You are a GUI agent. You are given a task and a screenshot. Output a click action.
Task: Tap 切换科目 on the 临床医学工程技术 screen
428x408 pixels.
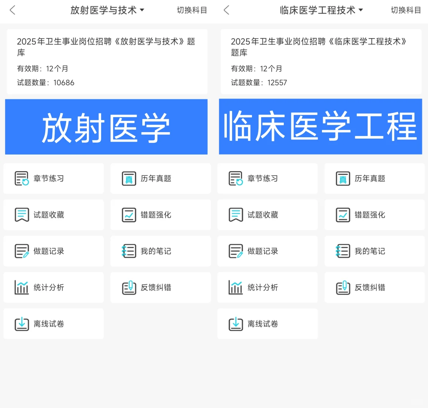point(406,10)
